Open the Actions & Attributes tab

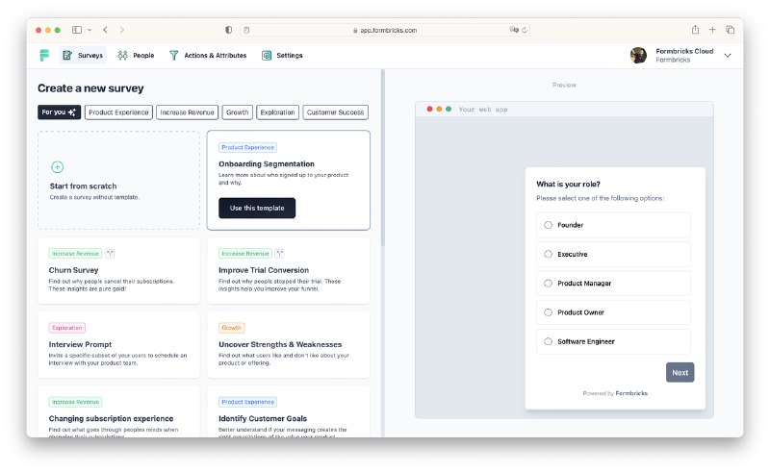point(208,56)
